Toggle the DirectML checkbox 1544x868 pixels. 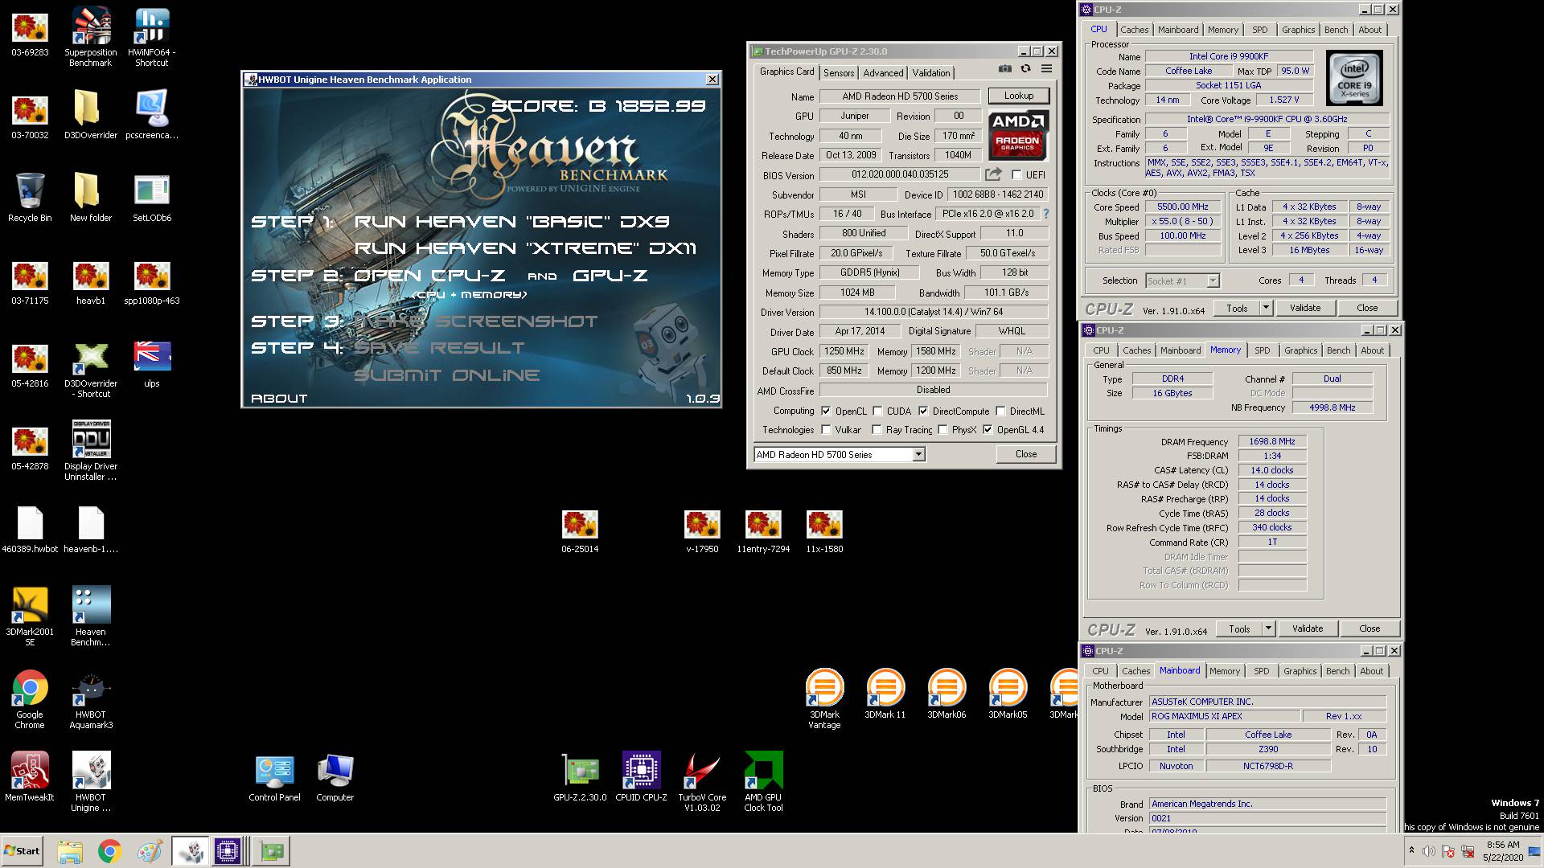(x=1000, y=411)
